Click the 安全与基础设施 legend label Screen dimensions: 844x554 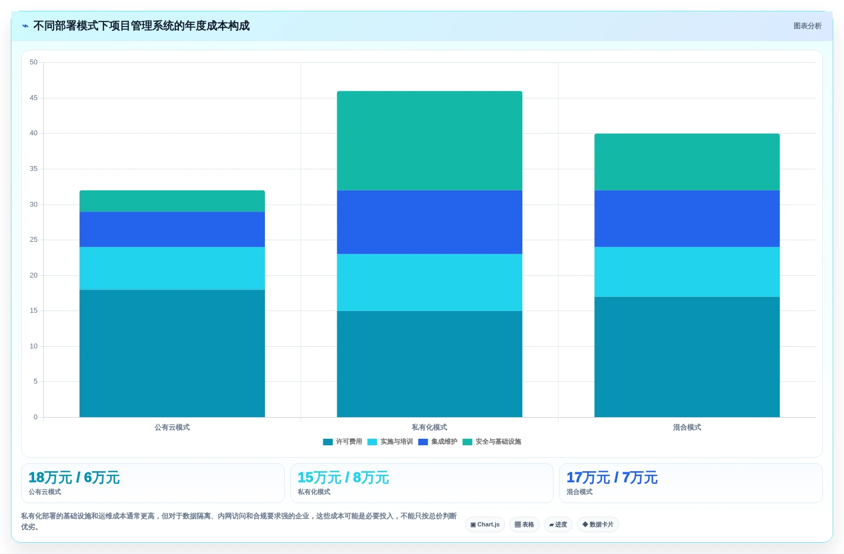498,442
